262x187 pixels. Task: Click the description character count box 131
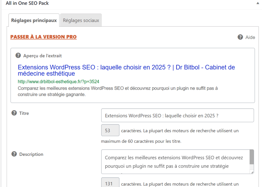(x=110, y=183)
